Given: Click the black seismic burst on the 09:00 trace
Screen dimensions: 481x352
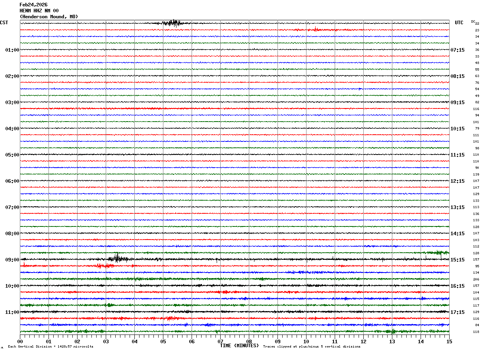Looking at the screenshot, I should click(117, 258).
